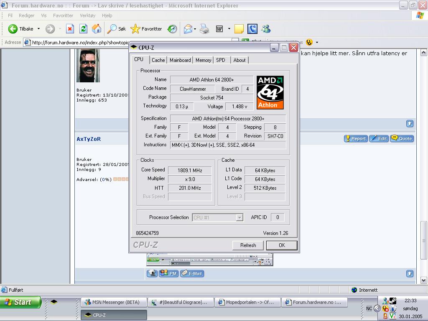Open the Favoritter menu in menu bar

pyautogui.click(x=63, y=15)
